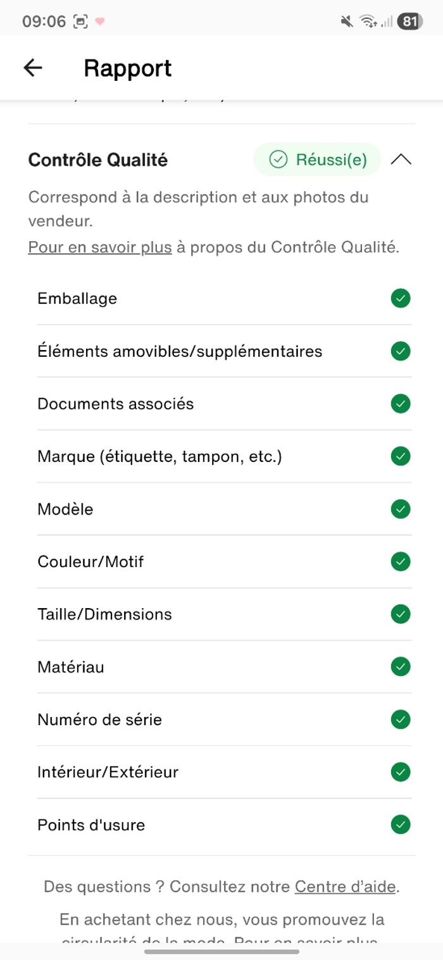The width and height of the screenshot is (443, 960).
Task: Tap the green check for Marque row
Action: tap(401, 456)
